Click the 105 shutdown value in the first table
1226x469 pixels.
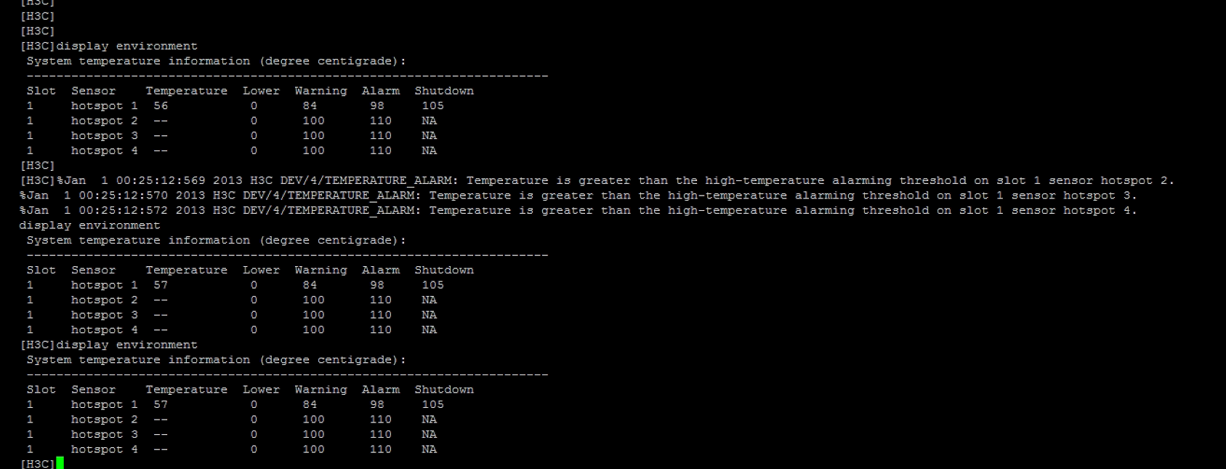(x=432, y=105)
